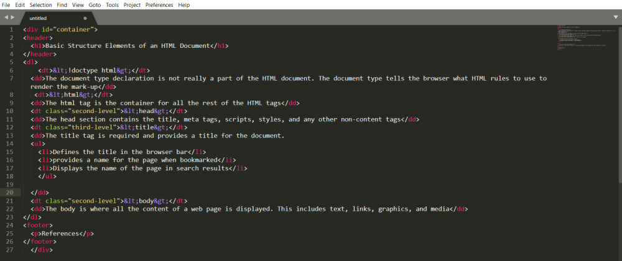Click 'provides a name for the page when bookmarked'
622x261 pixels.
(x=135, y=160)
